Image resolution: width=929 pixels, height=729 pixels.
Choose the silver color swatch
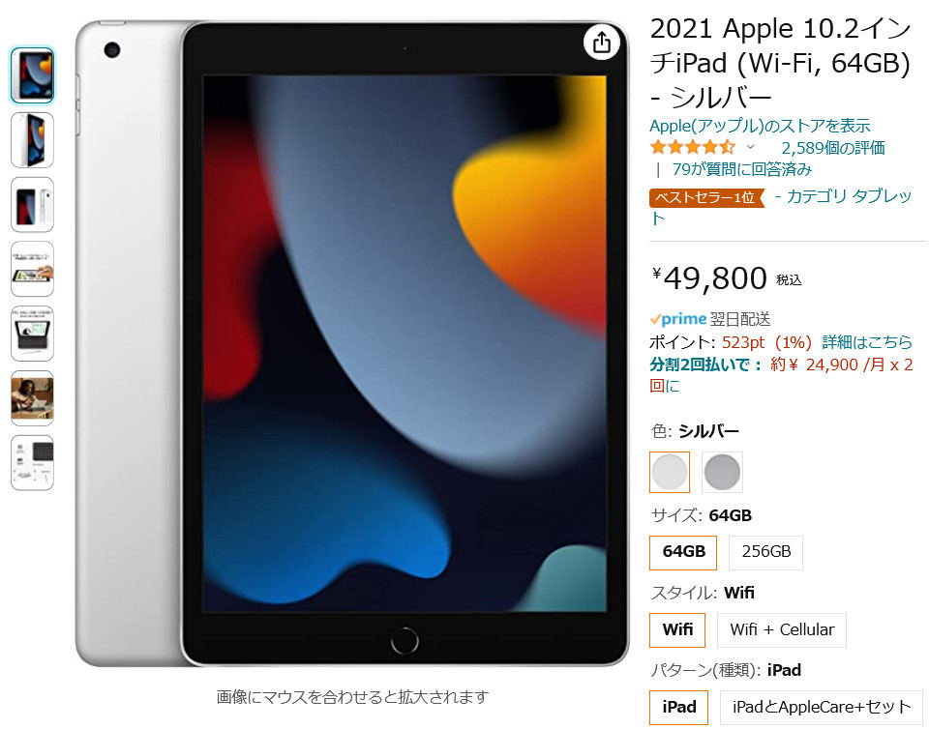click(x=670, y=472)
